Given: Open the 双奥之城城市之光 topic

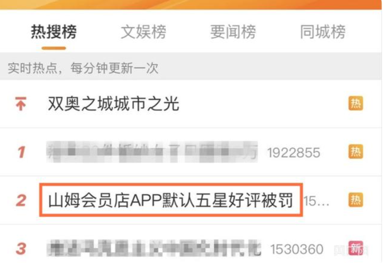Looking at the screenshot, I should [x=114, y=103].
